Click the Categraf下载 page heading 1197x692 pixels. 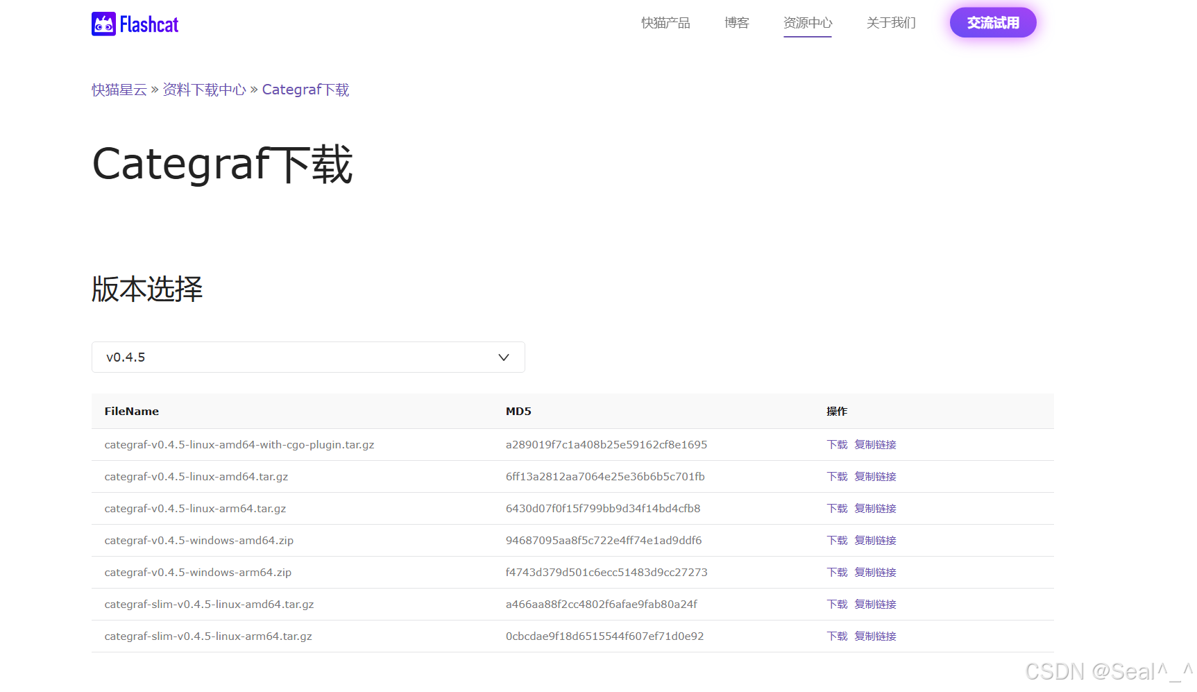[x=223, y=164]
